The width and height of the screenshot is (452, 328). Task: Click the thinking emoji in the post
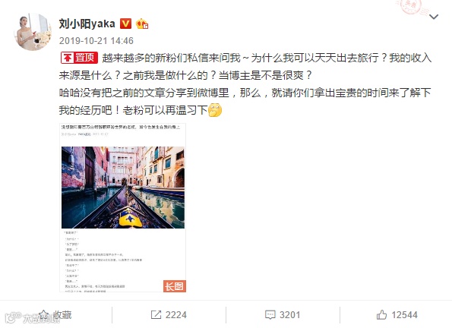pyautogui.click(x=215, y=110)
